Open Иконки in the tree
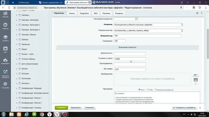 [24, 69]
